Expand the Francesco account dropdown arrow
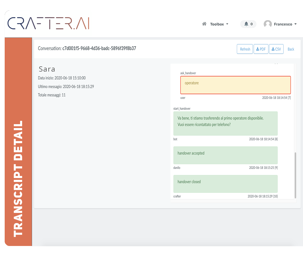The width and height of the screenshot is (303, 253). (x=295, y=24)
